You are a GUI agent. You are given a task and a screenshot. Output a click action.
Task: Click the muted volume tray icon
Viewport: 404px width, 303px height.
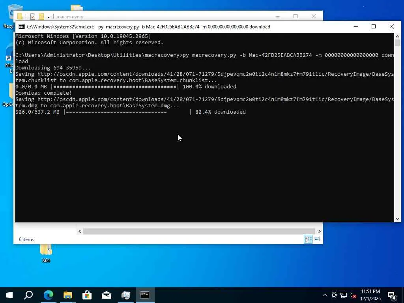(353, 295)
